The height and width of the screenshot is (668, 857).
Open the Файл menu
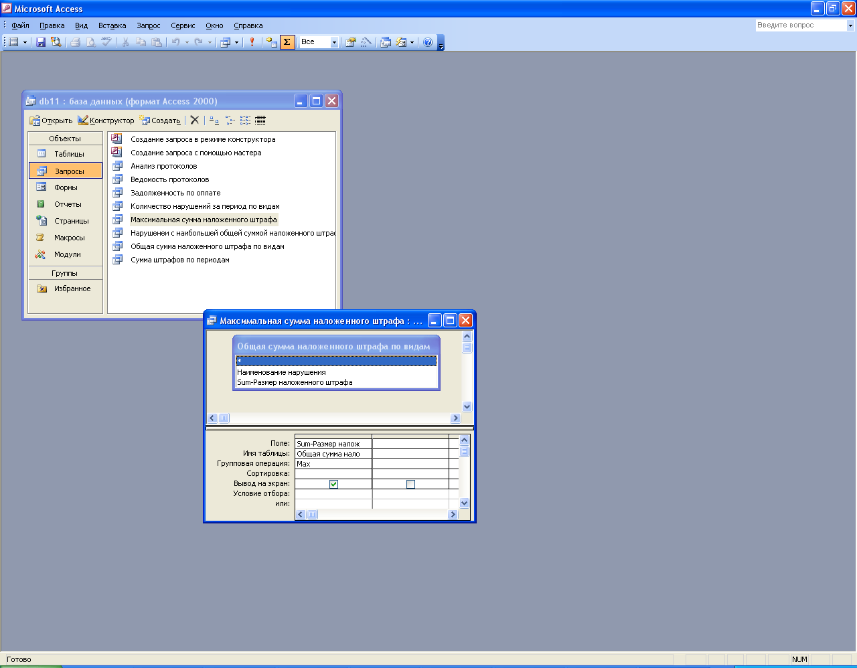point(20,25)
